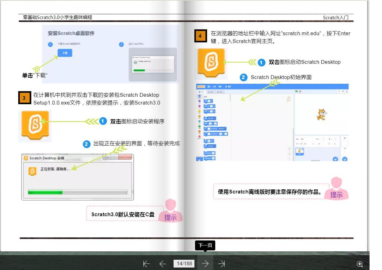The height and width of the screenshot is (270, 382).
Task: Click the text "Scratch Desktop初始界面"
Action: coord(281,77)
